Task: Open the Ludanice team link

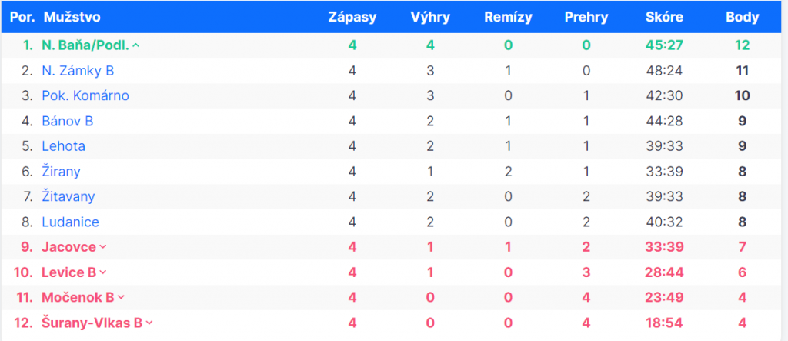Action: tap(70, 222)
